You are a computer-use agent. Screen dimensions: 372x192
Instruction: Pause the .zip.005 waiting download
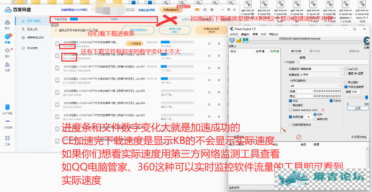(209, 92)
